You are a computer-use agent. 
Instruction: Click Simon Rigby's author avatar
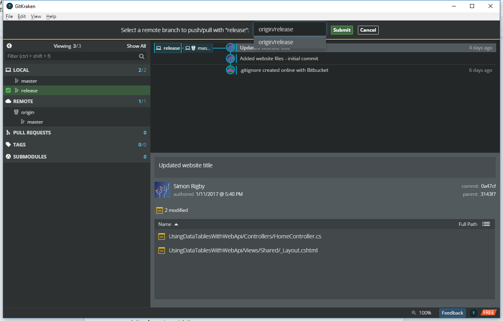click(162, 190)
